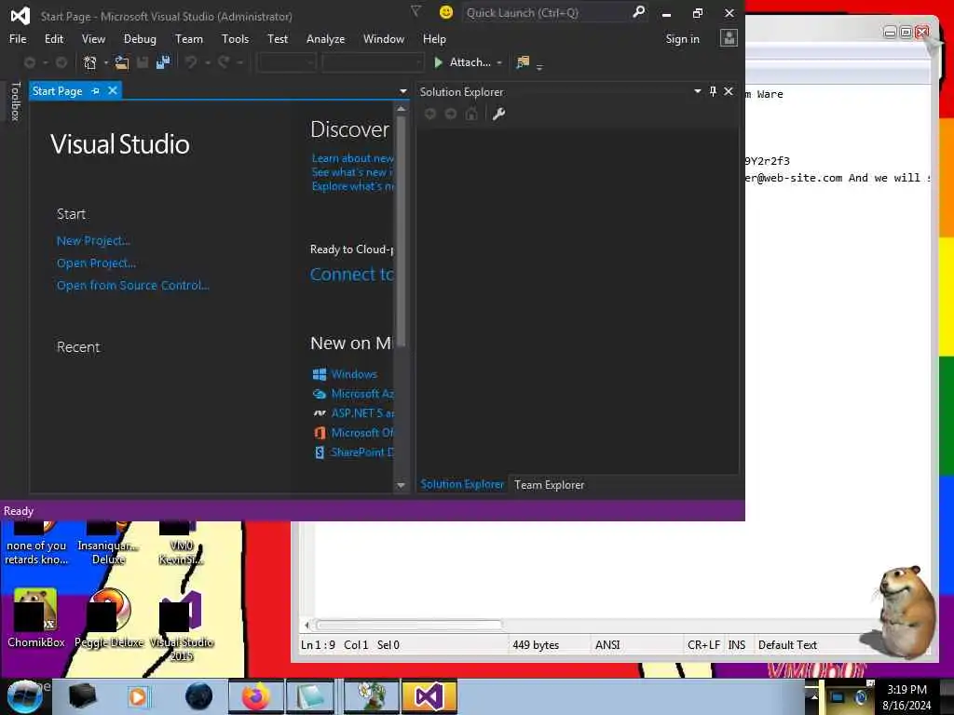Click the Navigate Backward toolbar icon

point(29,62)
